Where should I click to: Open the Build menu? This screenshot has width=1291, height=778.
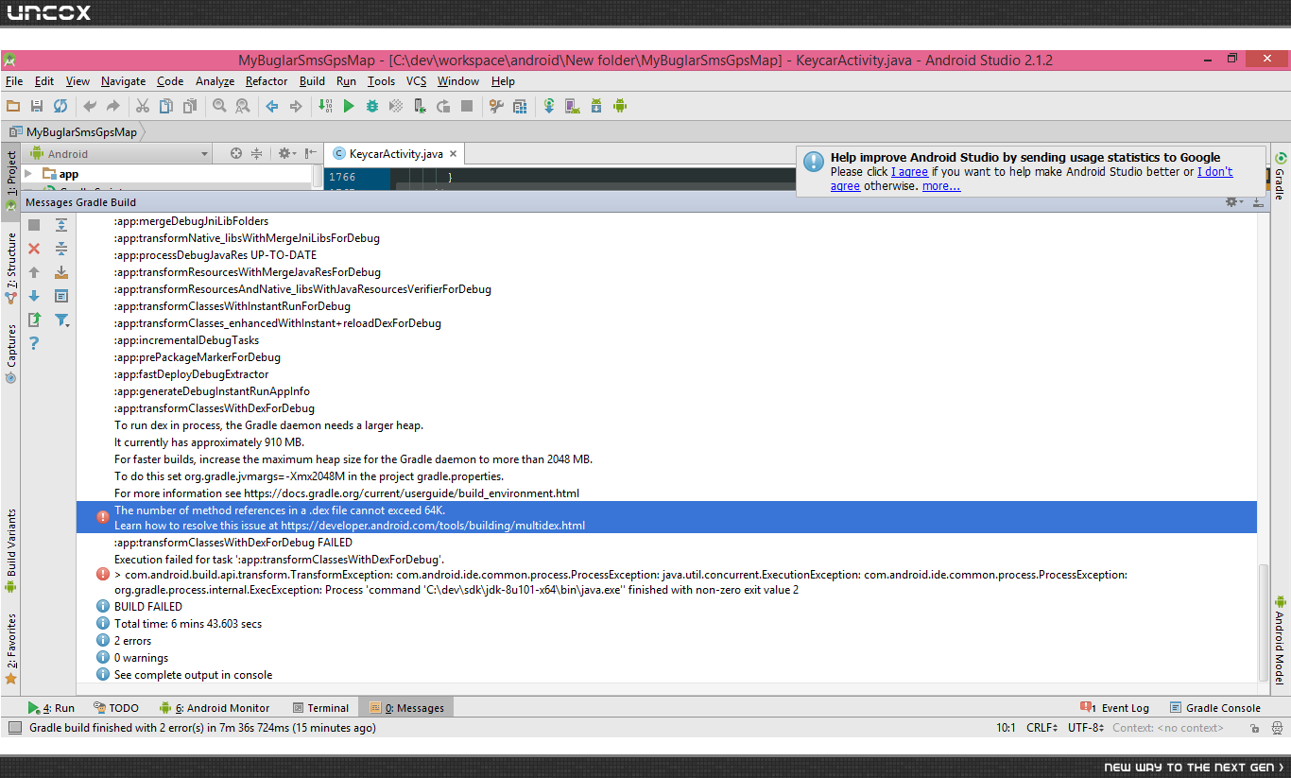coord(312,81)
